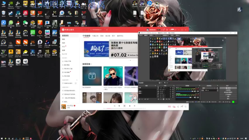Screen dimensions: 249x140
Task: Open GeForce Experience desktop shortcut
Action: pyautogui.click(x=11, y=5)
